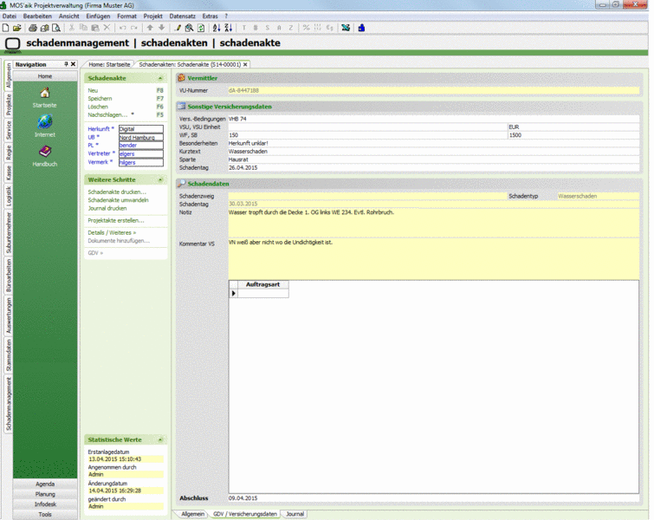The height and width of the screenshot is (520, 654).
Task: Click the Move up arrow toolbar icon
Action: pos(150,28)
